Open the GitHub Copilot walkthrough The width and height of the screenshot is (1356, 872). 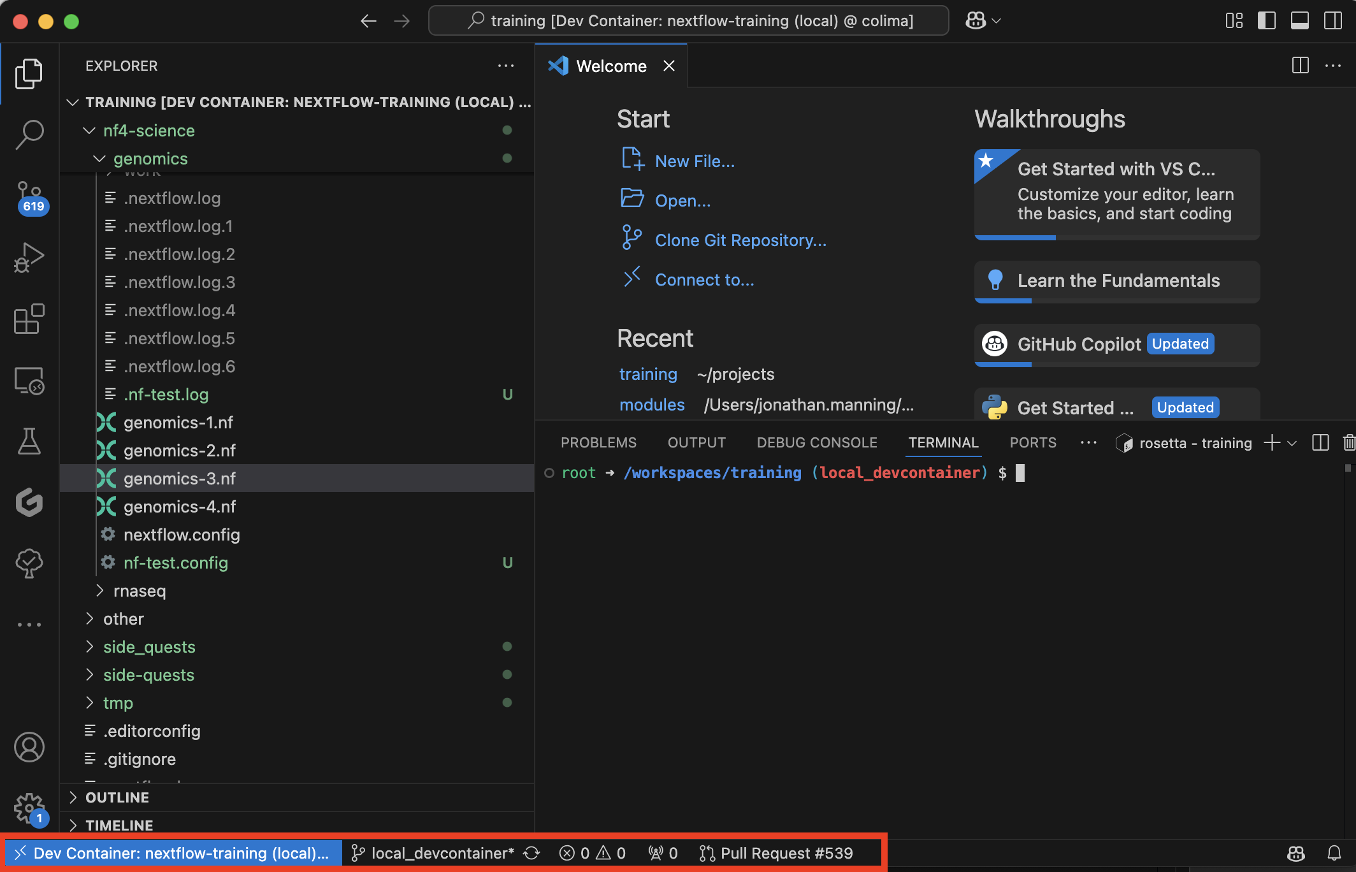click(x=1117, y=345)
